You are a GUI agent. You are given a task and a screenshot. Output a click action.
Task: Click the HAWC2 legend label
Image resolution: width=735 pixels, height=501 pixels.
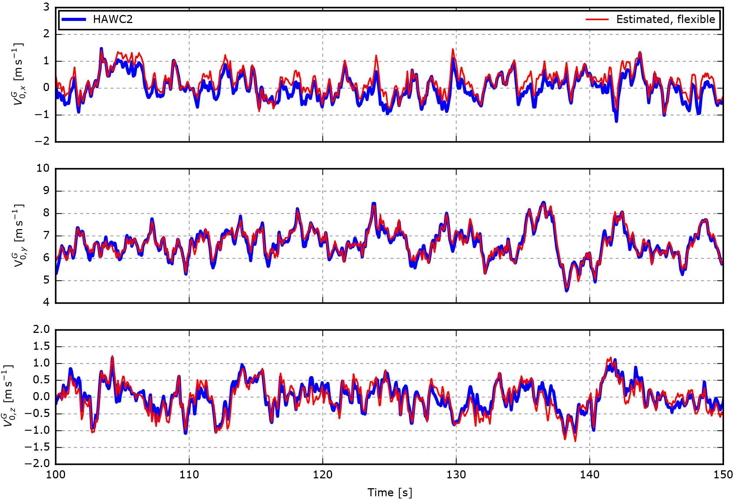pos(113,19)
